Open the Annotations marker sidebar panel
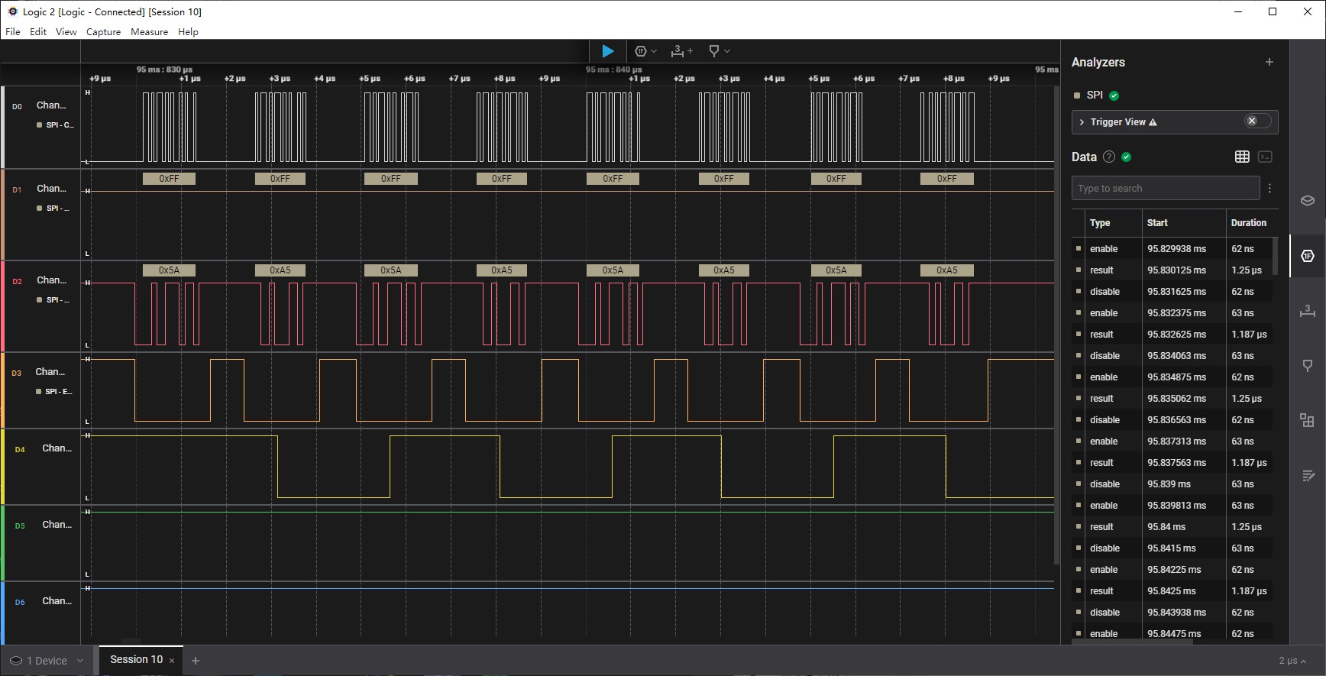Viewport: 1326px width, 676px height. coord(1308,366)
